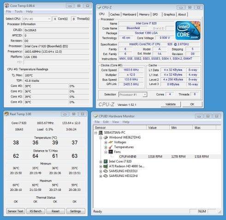
Task: Expand the SAMSUNG HD322HJ node
Action: 101,176
